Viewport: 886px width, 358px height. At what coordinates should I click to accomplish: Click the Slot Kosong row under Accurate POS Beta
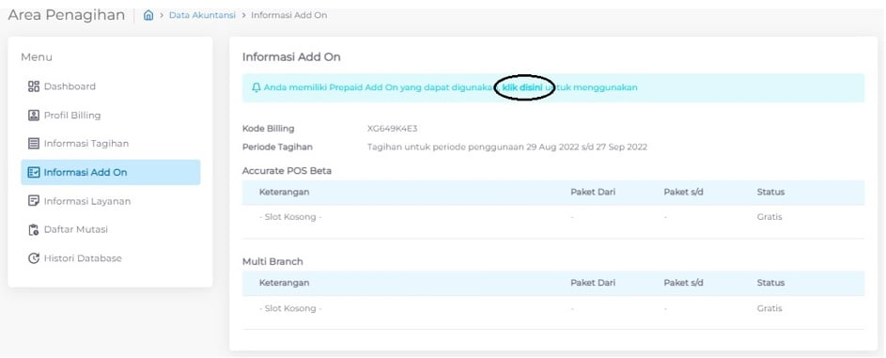(553, 217)
